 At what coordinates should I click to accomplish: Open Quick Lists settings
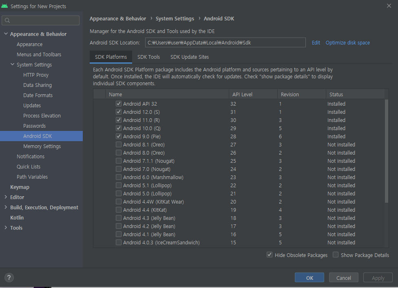point(29,166)
